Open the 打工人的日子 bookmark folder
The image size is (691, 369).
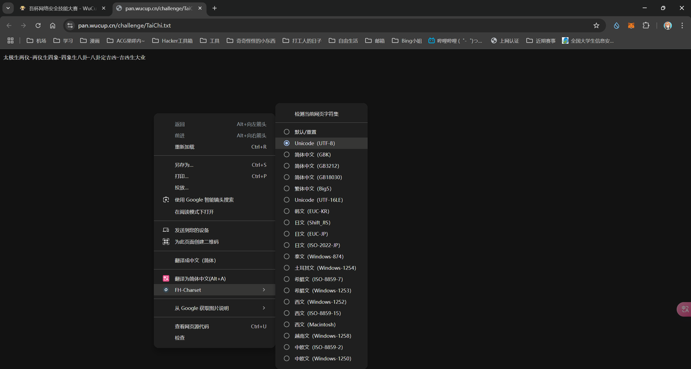pyautogui.click(x=301, y=40)
